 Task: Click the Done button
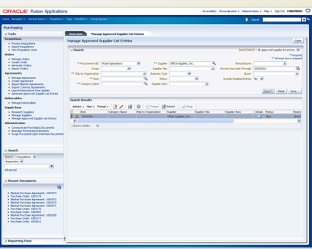[298, 41]
